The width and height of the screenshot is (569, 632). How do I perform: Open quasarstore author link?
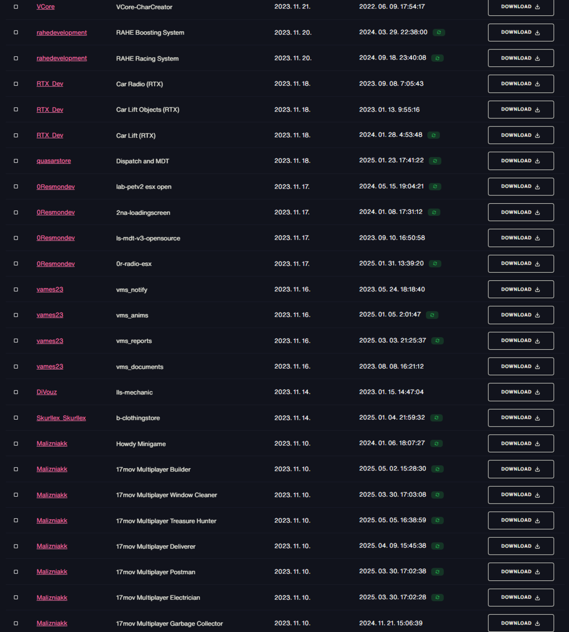click(x=54, y=161)
